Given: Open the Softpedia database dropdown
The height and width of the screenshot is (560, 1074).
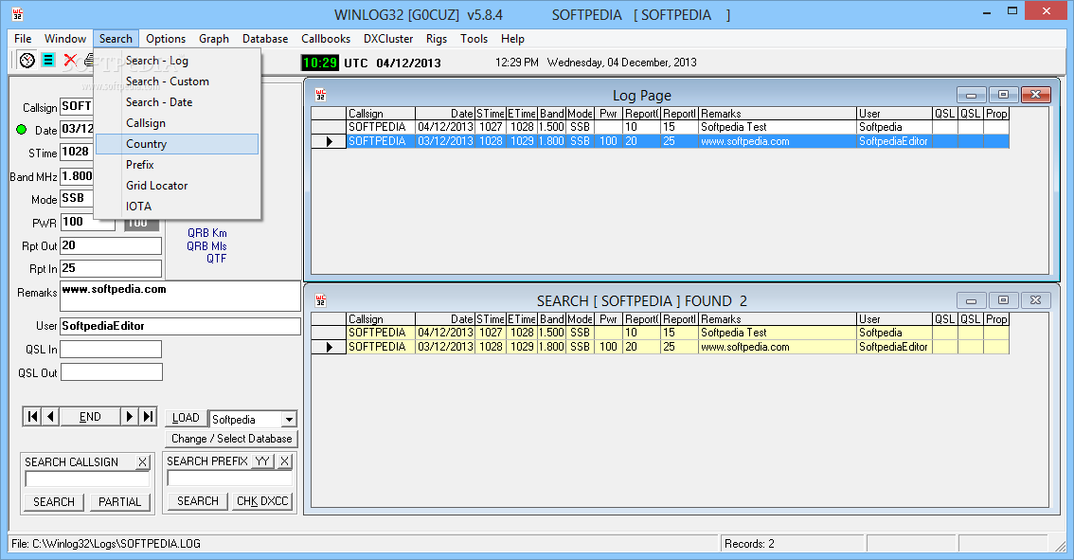Looking at the screenshot, I should pos(289,419).
